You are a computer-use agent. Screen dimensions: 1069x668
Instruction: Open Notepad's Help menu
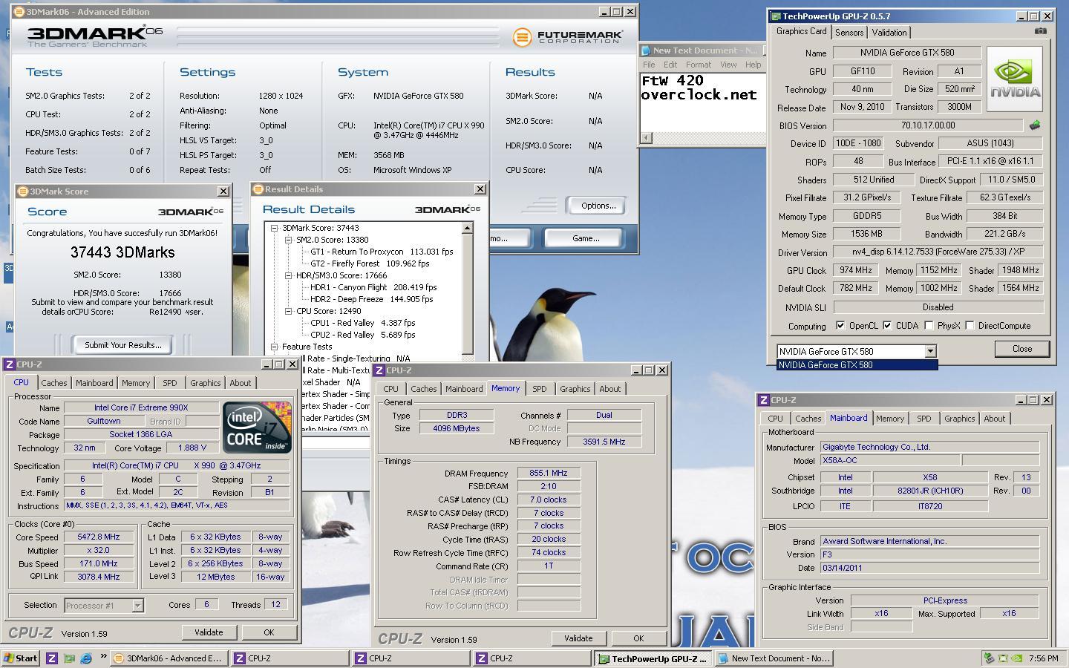tap(753, 65)
